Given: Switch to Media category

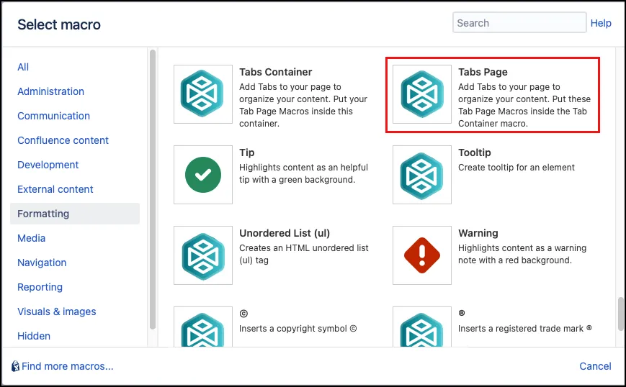Looking at the screenshot, I should (31, 238).
